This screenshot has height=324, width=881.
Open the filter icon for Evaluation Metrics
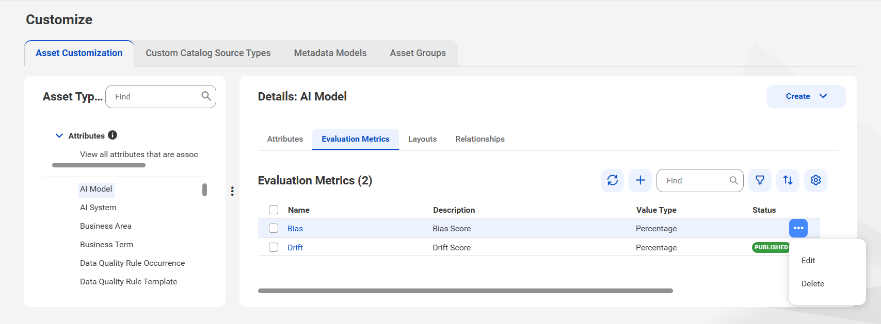pyautogui.click(x=760, y=180)
